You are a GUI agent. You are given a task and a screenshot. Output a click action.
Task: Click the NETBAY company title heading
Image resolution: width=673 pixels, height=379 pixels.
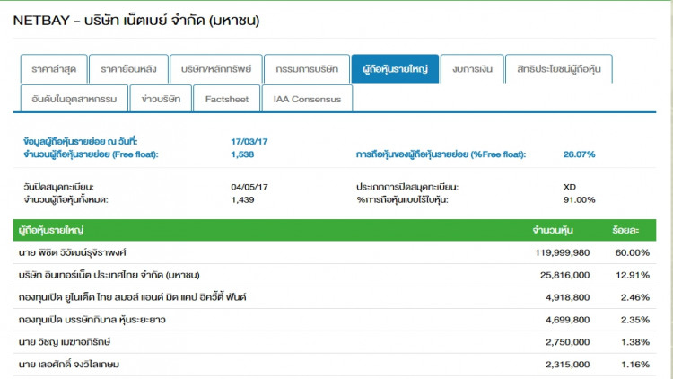(x=136, y=20)
